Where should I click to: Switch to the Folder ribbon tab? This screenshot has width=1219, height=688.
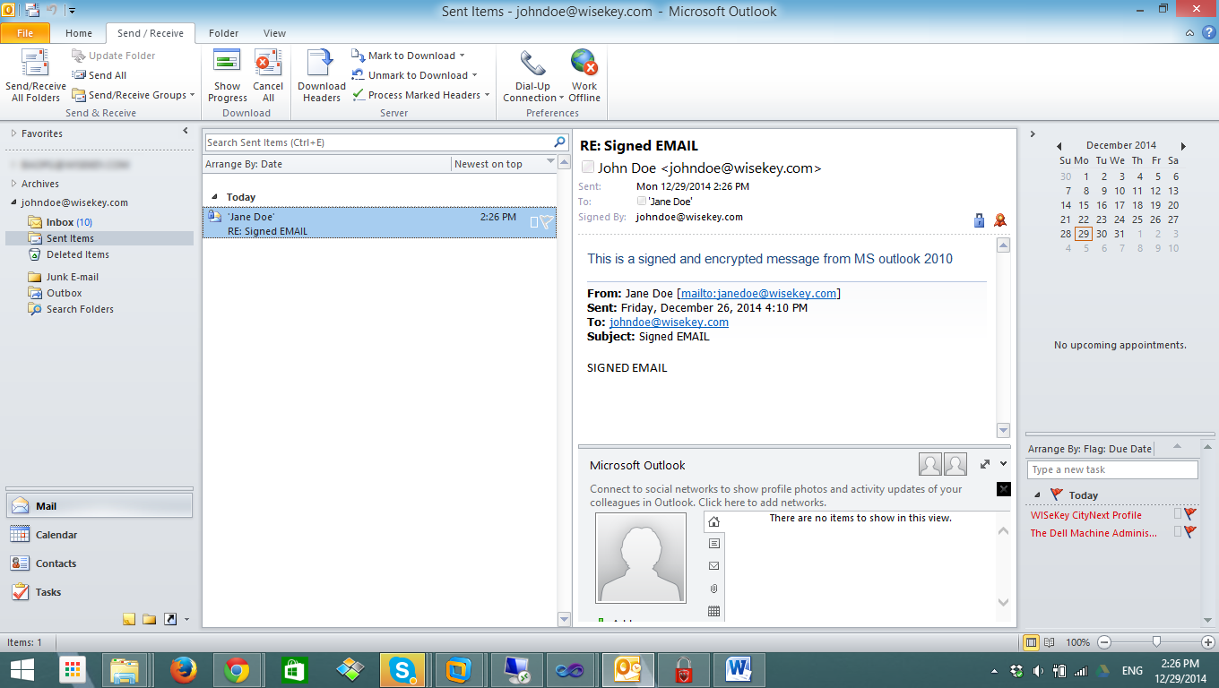pos(223,33)
